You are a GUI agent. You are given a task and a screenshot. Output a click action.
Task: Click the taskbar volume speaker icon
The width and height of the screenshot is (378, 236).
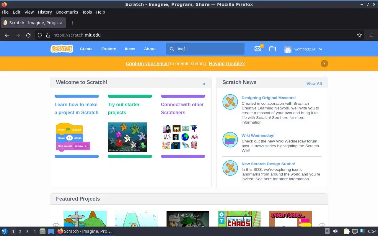pyautogui.click(x=335, y=231)
